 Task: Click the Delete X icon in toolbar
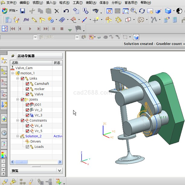(57, 11)
